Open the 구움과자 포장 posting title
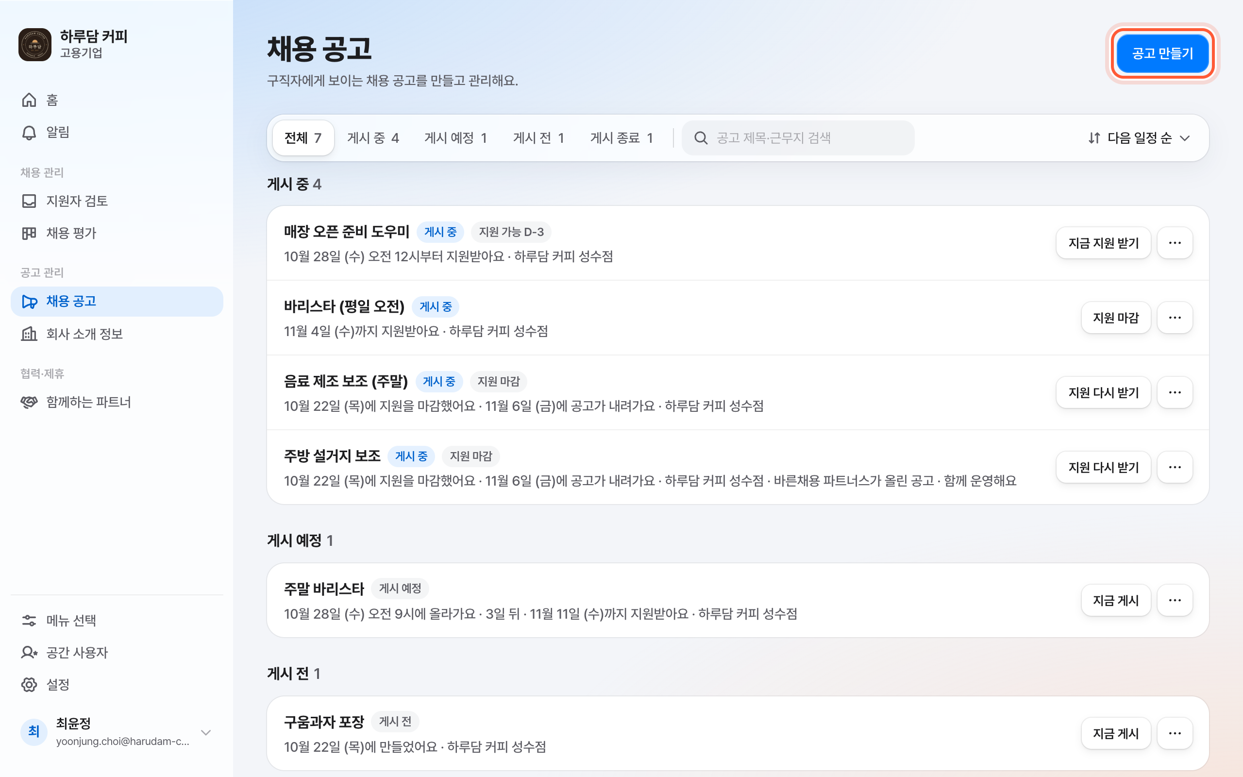 (x=323, y=722)
